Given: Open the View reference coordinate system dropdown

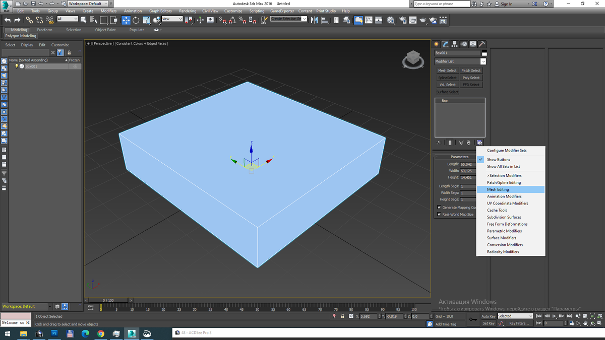Looking at the screenshot, I should (x=172, y=19).
